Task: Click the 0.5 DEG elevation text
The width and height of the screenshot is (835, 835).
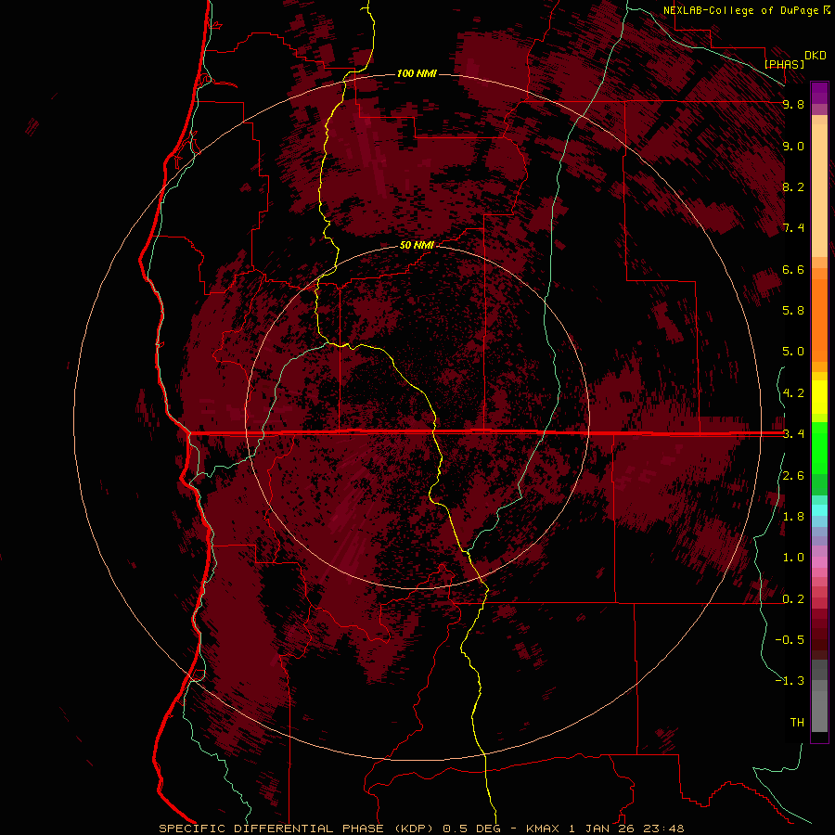Action: [472, 829]
